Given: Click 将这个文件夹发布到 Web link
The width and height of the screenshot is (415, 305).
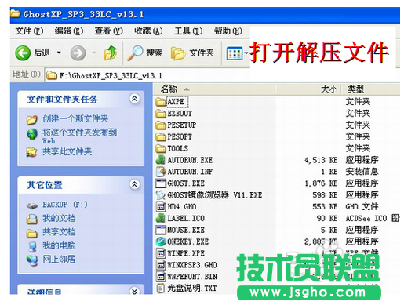Looking at the screenshot, I should [79, 136].
